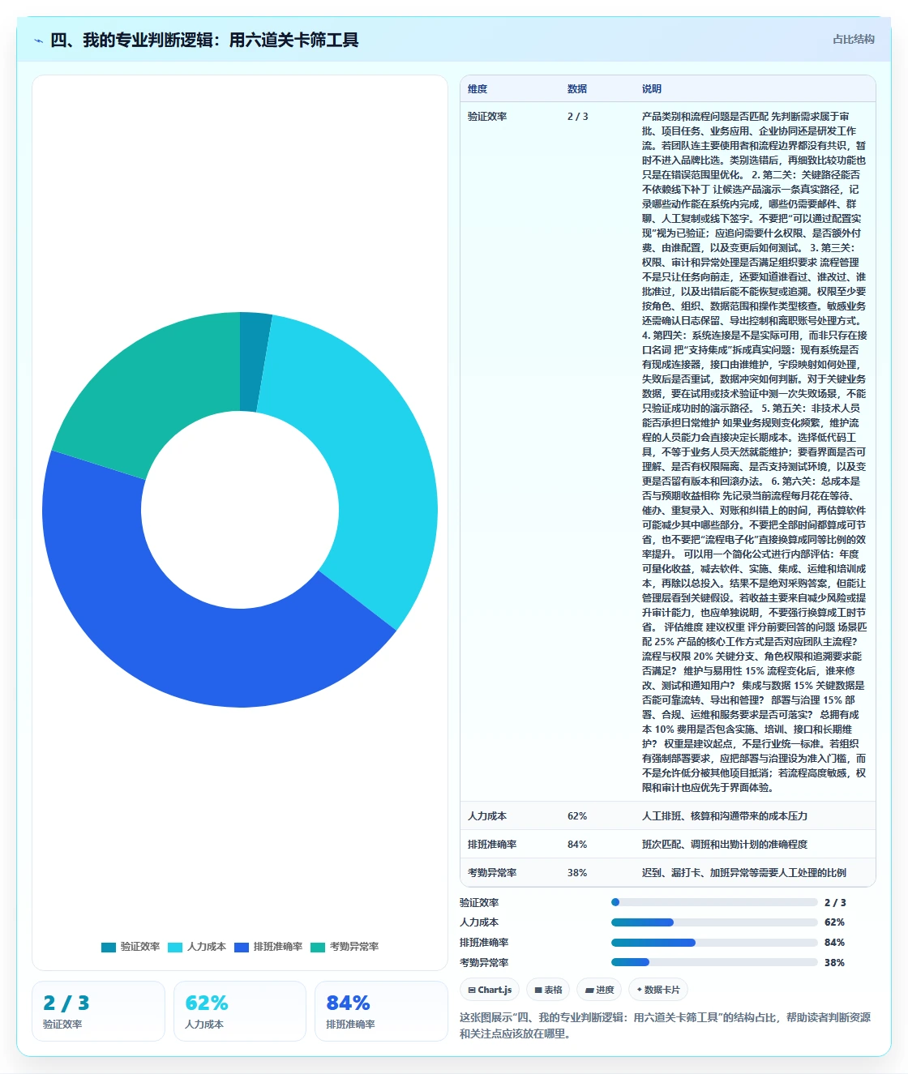Click the 考勤异常率 label in progress list
Viewport: 908px width, 1074px height.
tap(484, 963)
